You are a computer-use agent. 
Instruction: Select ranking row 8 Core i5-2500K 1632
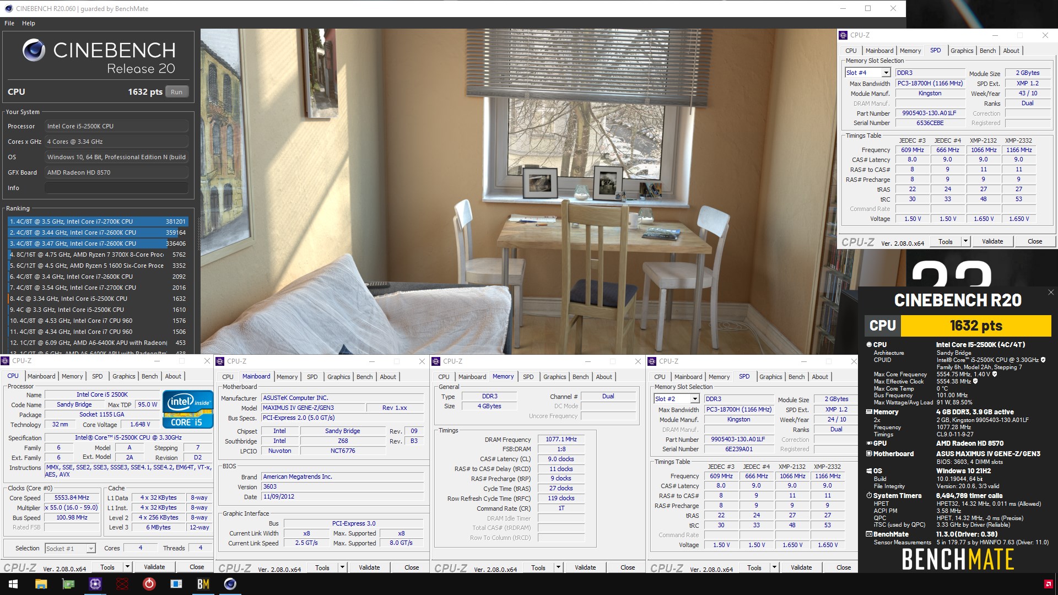coord(98,299)
